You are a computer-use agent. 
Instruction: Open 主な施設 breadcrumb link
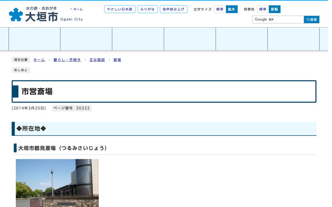point(97,60)
